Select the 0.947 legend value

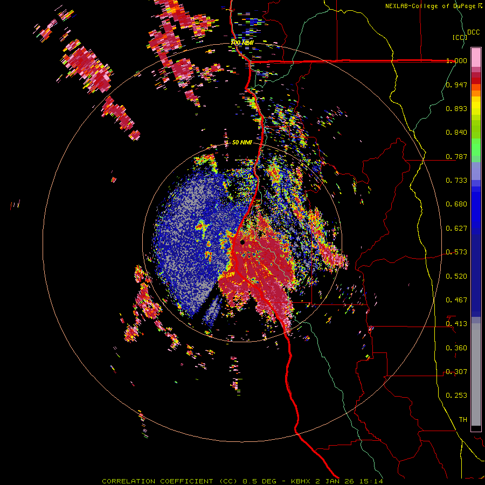tap(456, 85)
